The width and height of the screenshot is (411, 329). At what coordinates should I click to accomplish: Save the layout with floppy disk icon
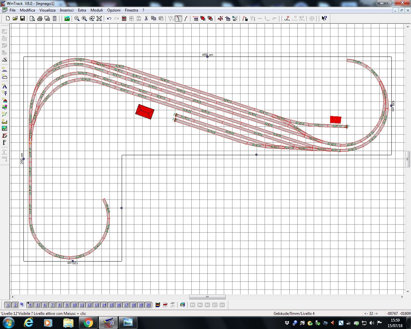point(22,19)
